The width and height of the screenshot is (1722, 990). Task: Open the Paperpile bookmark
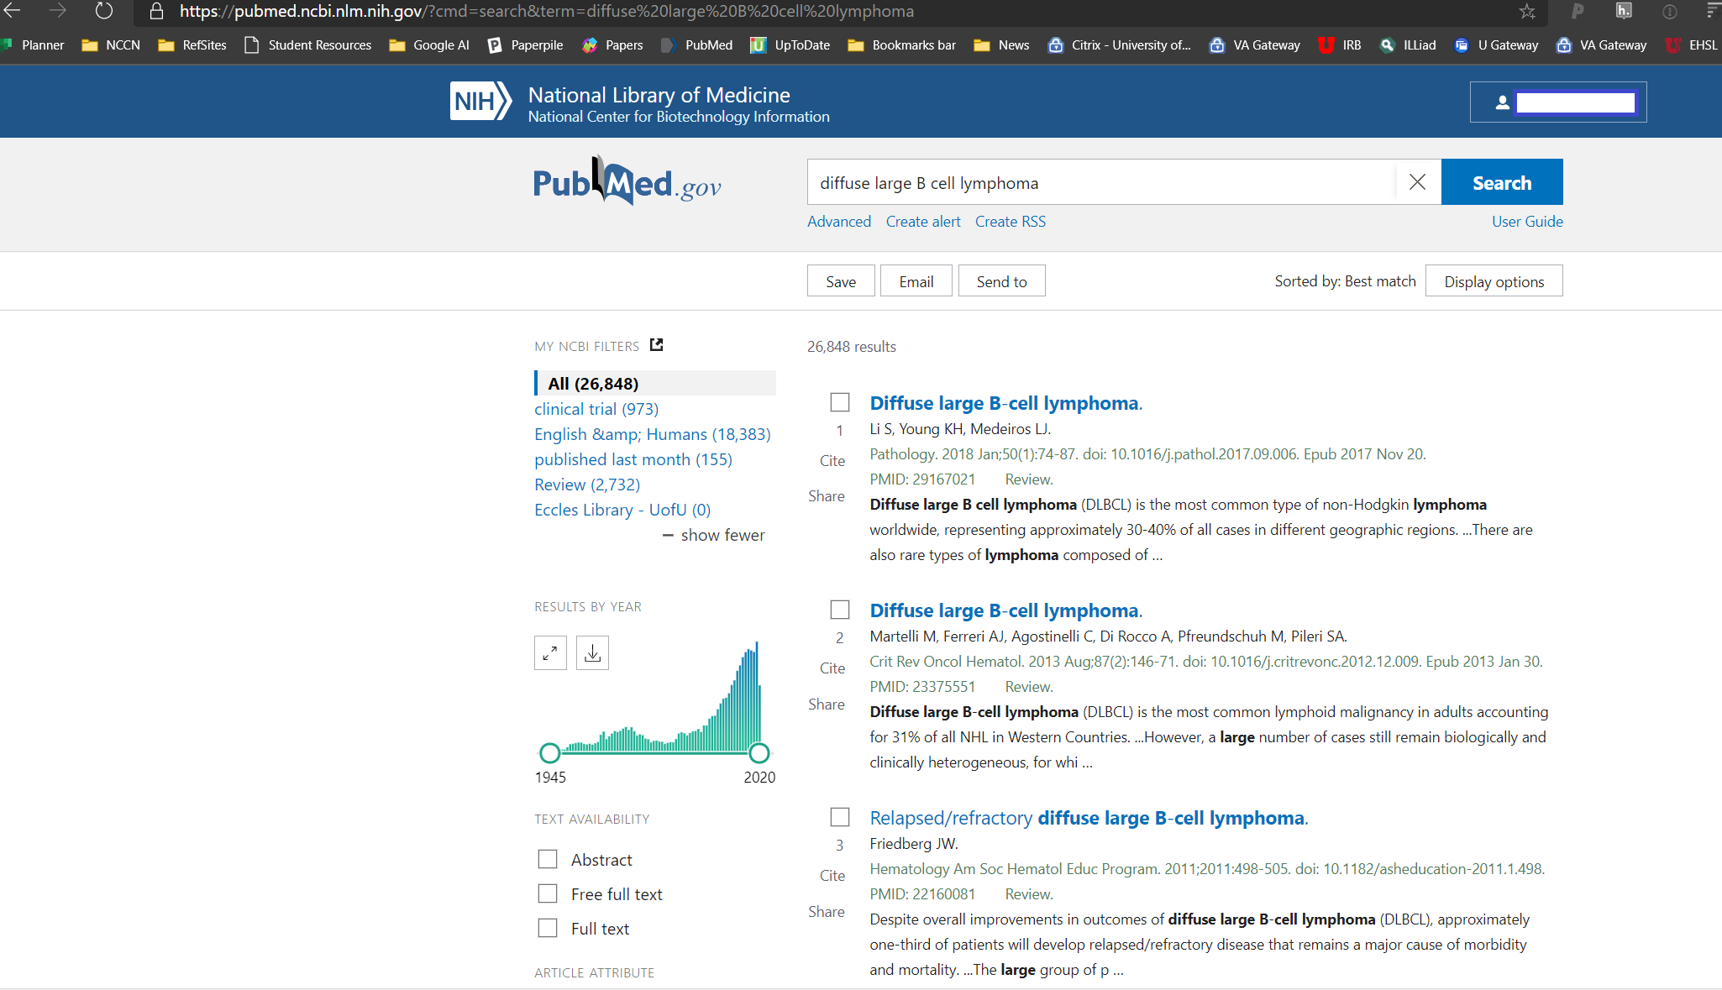tap(525, 45)
